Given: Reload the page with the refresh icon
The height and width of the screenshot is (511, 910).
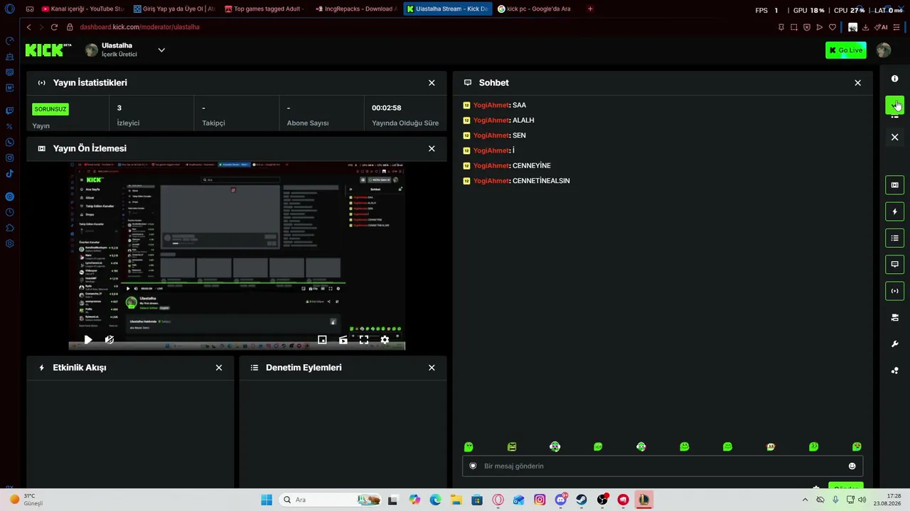Looking at the screenshot, I should (54, 27).
